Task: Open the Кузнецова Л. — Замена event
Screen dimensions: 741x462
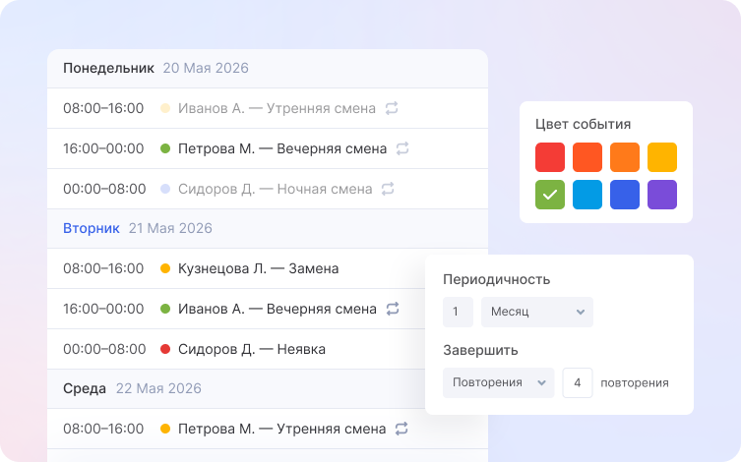Action: (258, 268)
